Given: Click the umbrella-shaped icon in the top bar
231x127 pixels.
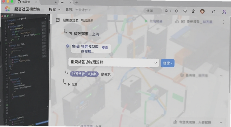Looking at the screenshot, I should pos(185,11).
